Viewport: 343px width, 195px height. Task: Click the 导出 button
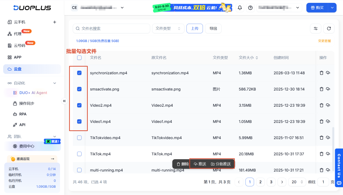213,28
